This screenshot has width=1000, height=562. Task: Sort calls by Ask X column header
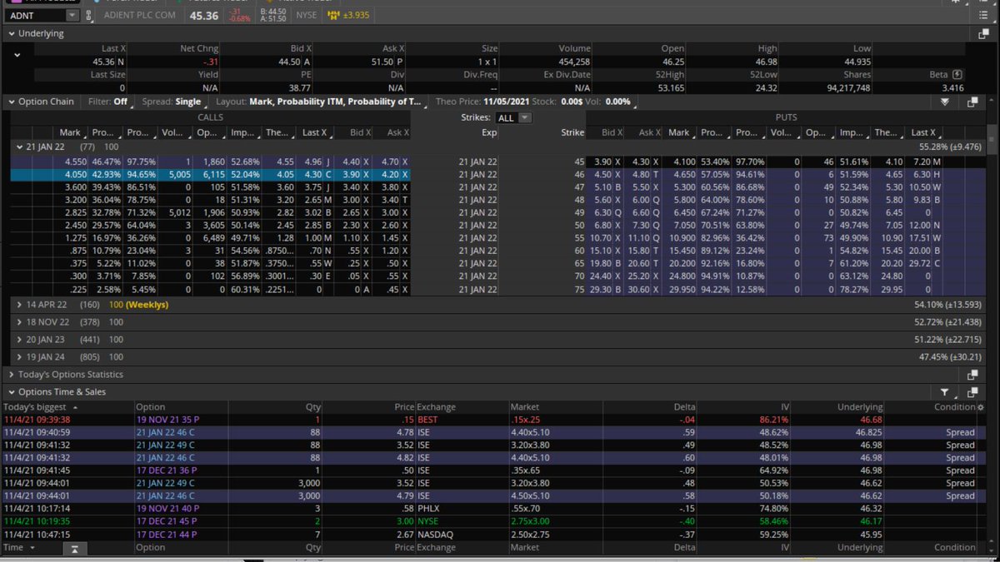pyautogui.click(x=396, y=132)
